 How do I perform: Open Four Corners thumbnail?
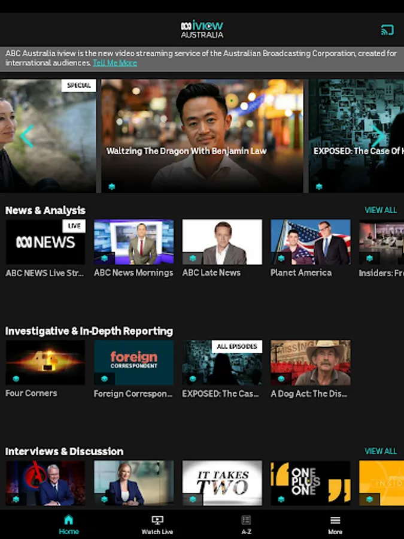coord(45,363)
